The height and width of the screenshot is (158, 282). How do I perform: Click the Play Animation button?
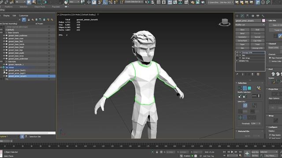(232, 152)
